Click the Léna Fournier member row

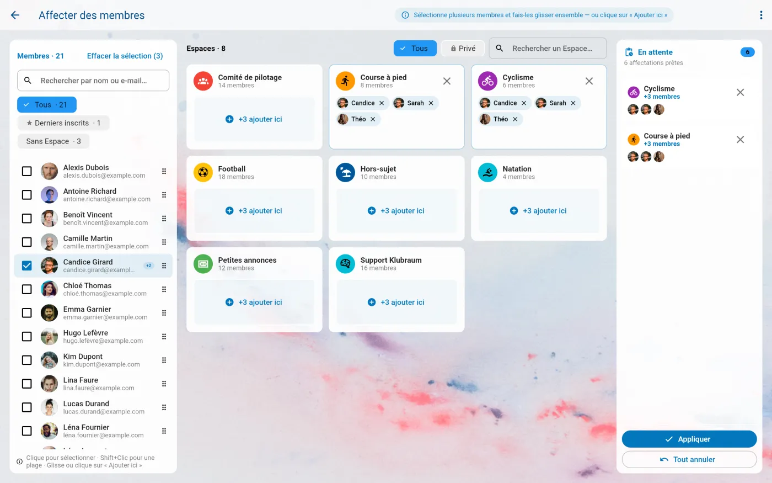(x=93, y=431)
